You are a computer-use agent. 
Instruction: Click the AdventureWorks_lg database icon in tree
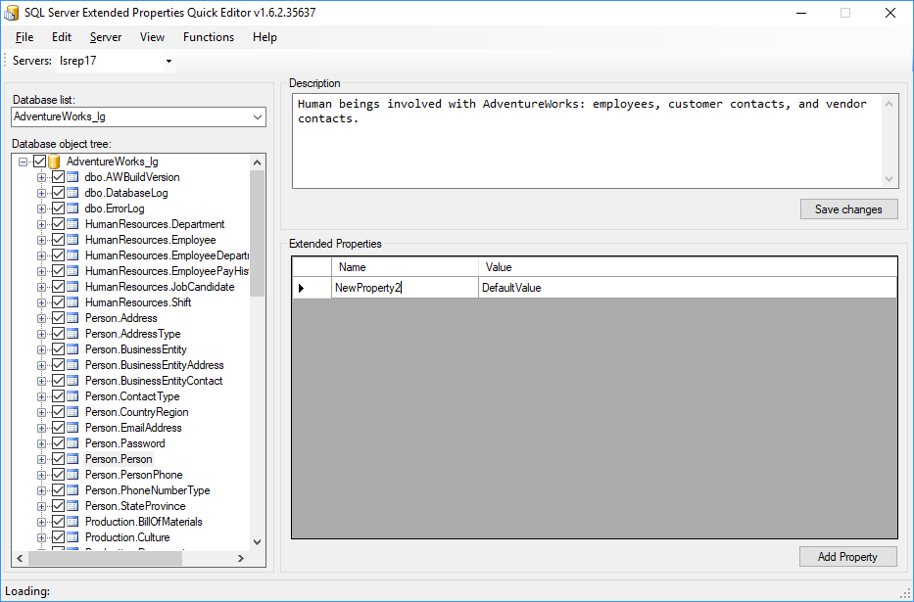[x=54, y=162]
